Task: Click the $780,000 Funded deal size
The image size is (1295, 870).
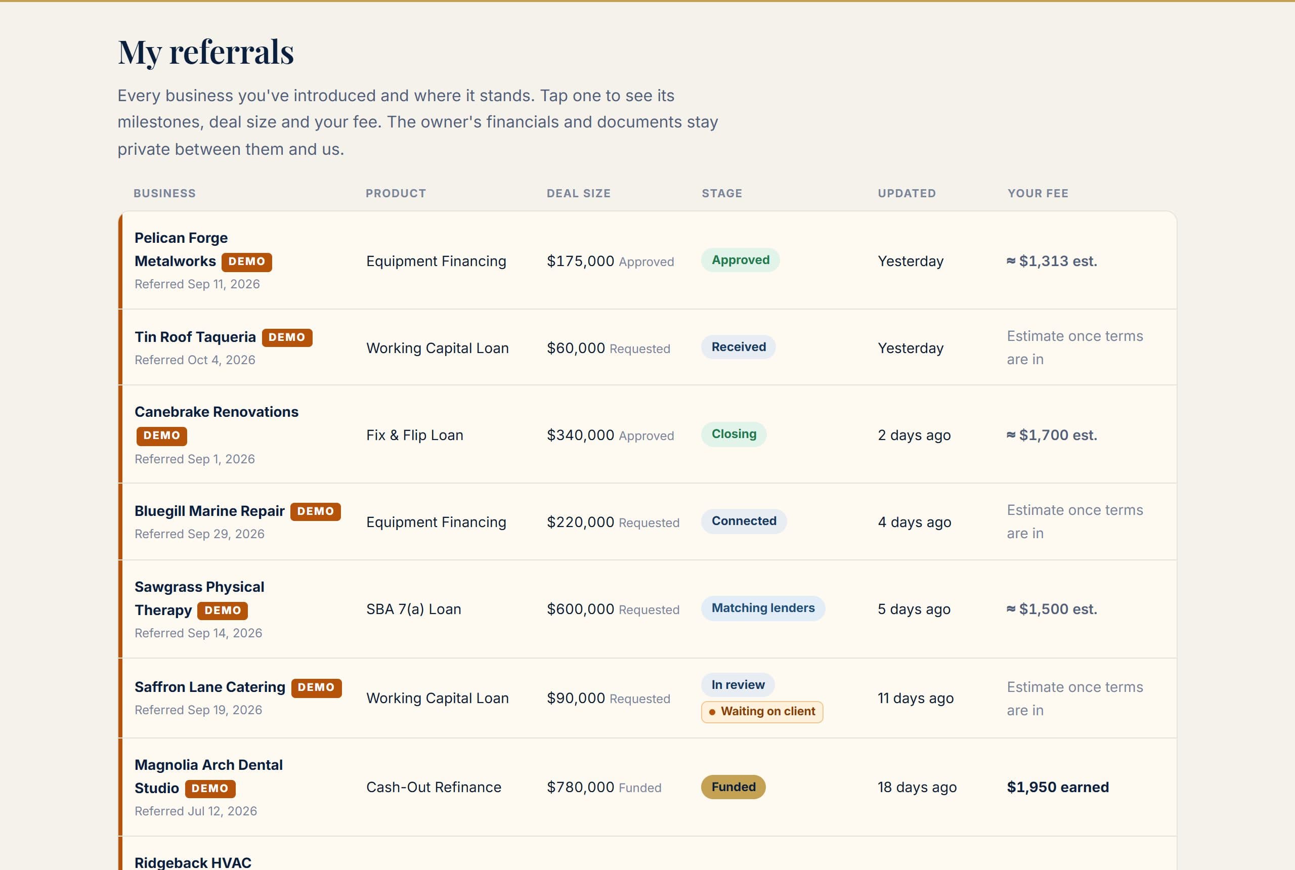Action: tap(603, 788)
